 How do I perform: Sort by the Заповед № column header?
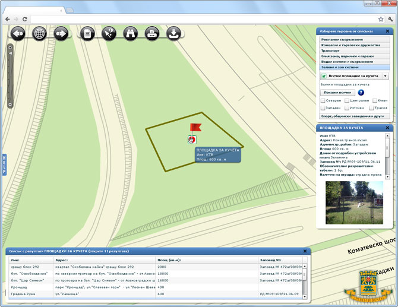pyautogui.click(x=280, y=260)
